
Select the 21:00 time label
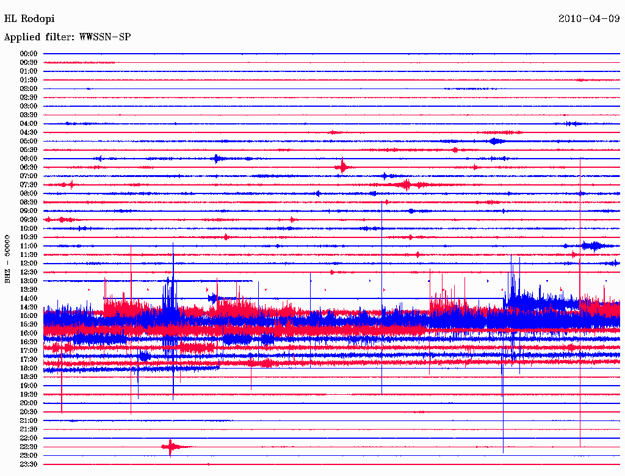point(29,420)
